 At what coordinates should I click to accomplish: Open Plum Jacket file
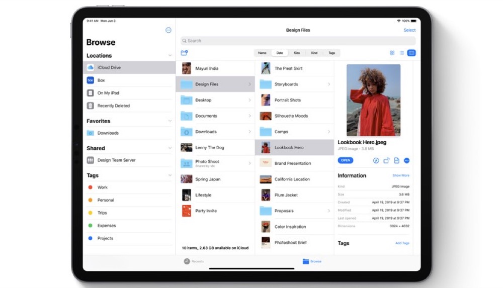pyautogui.click(x=294, y=195)
